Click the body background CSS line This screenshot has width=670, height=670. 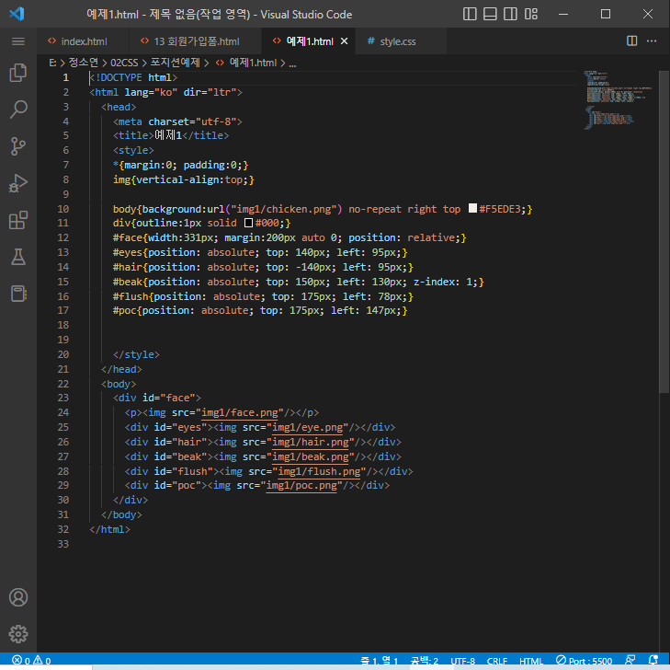323,209
